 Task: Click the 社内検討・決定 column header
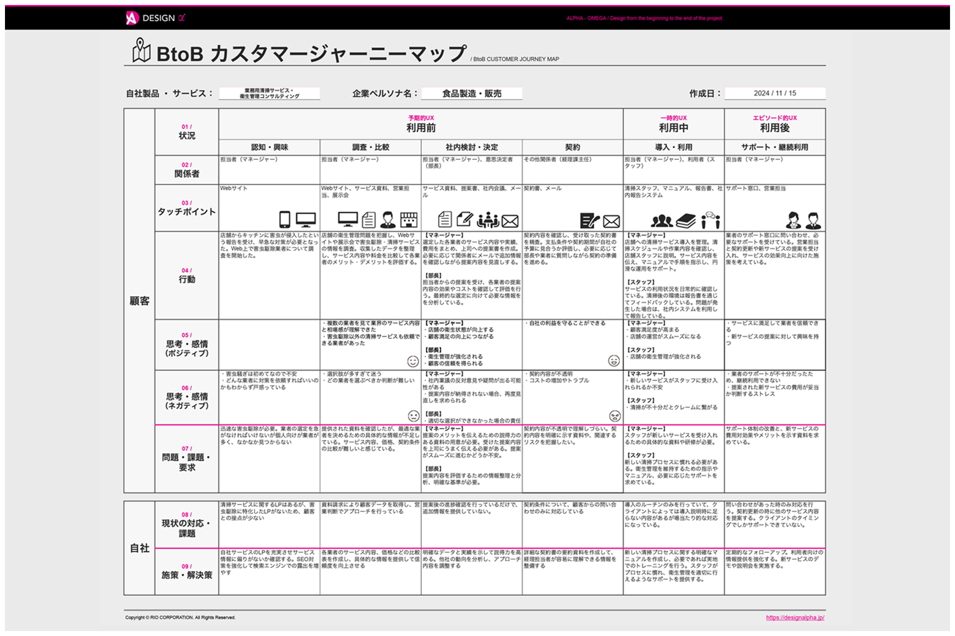pyautogui.click(x=472, y=147)
